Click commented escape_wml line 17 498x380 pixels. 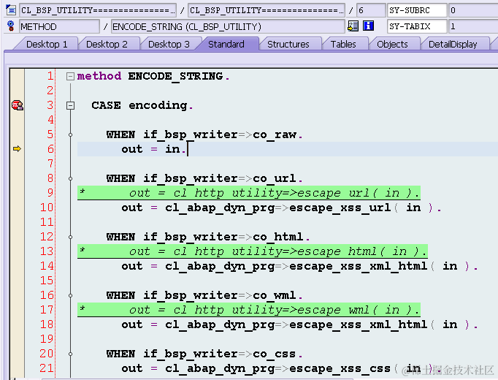[249, 310]
